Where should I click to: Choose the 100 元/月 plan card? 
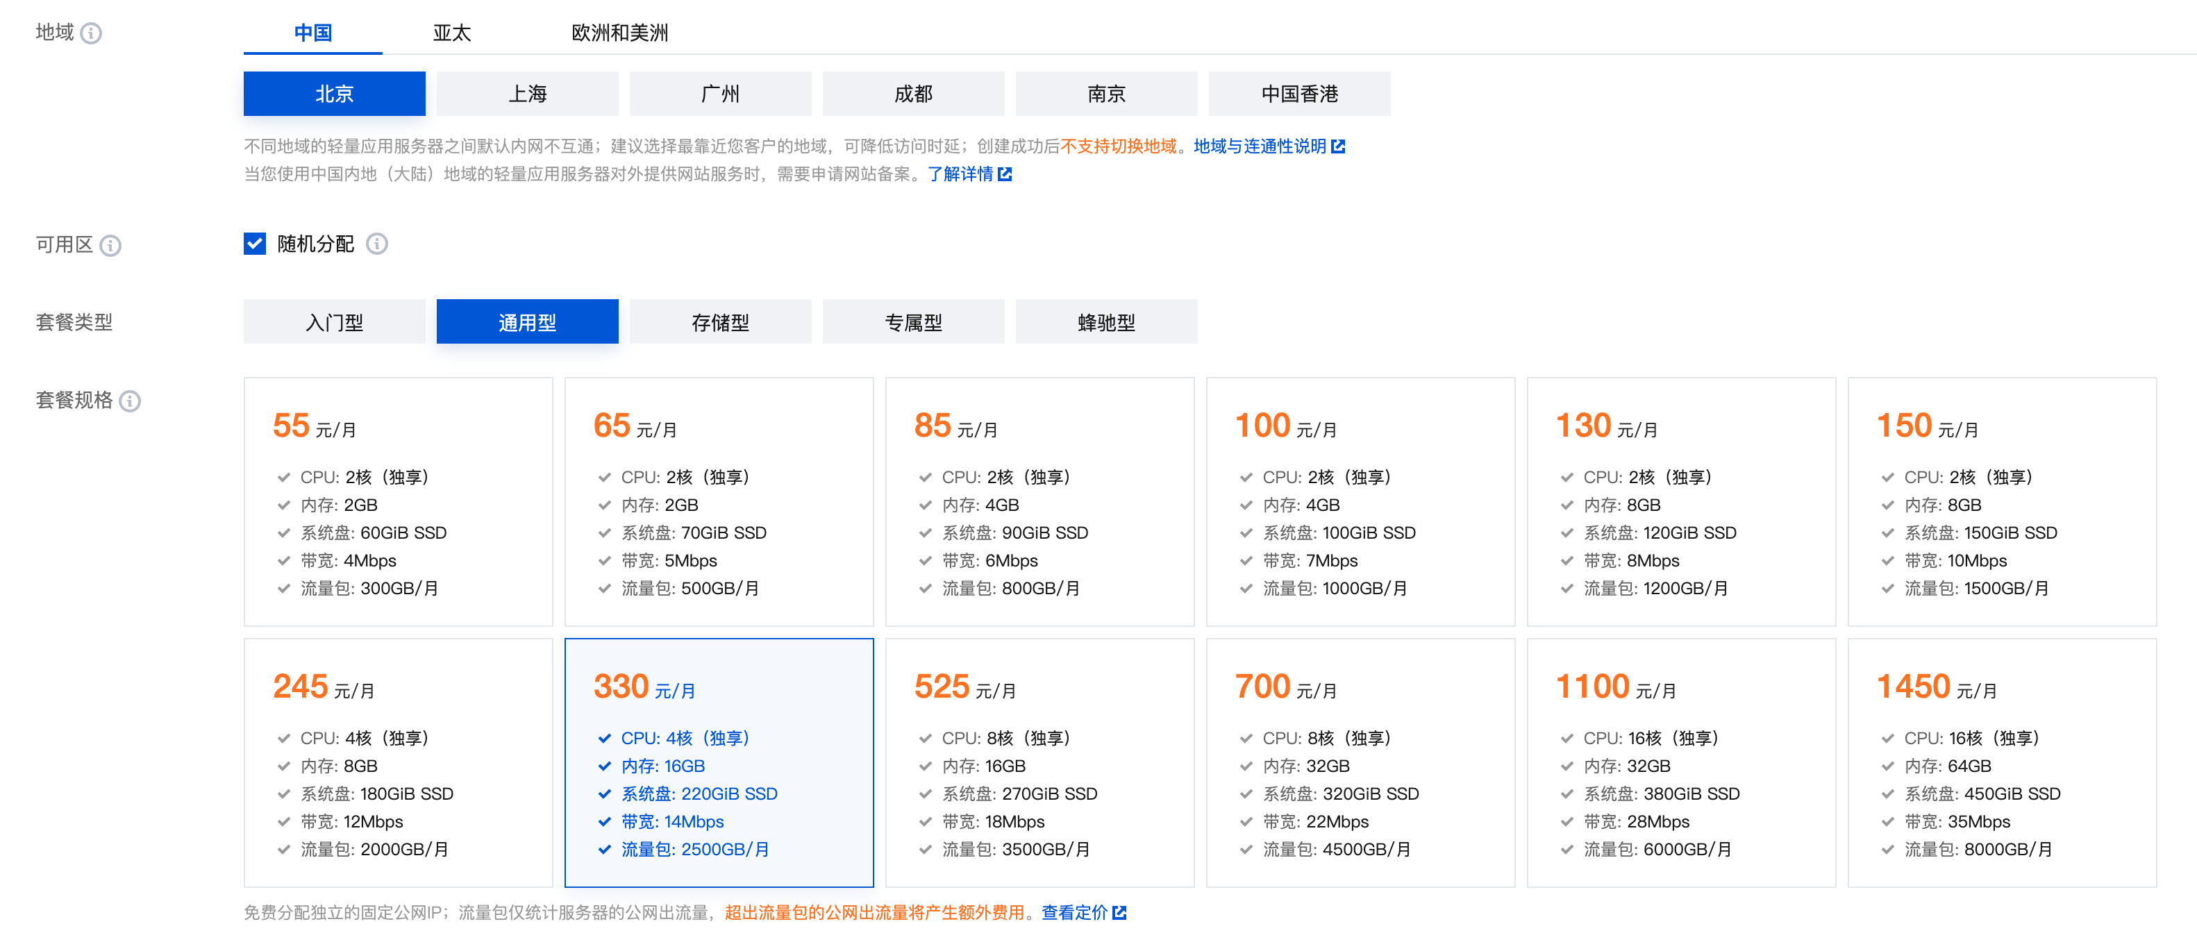(1360, 501)
